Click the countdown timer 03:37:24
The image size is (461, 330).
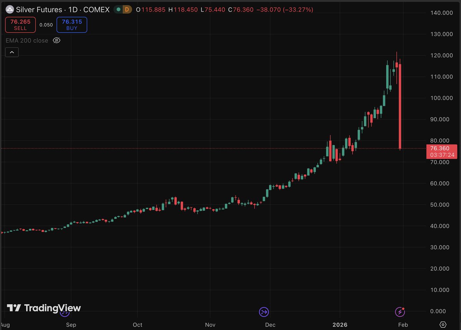point(443,155)
